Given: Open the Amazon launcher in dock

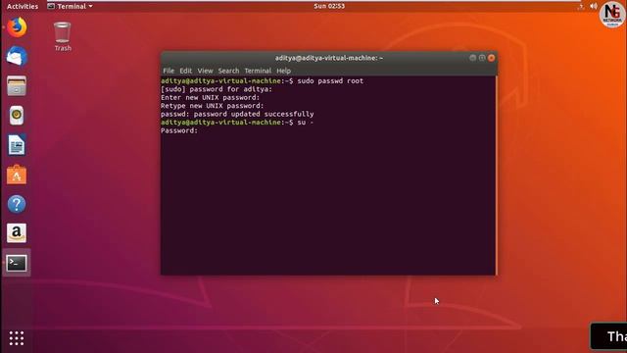Looking at the screenshot, I should point(17,233).
